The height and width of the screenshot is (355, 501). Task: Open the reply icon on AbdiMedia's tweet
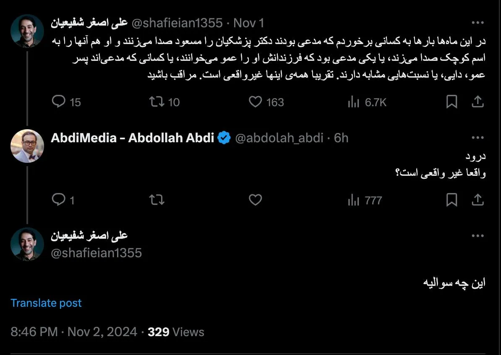[59, 200]
